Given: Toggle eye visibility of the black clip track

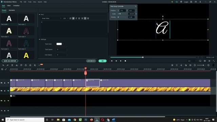Looking at the screenshot, I should (x=8, y=101).
